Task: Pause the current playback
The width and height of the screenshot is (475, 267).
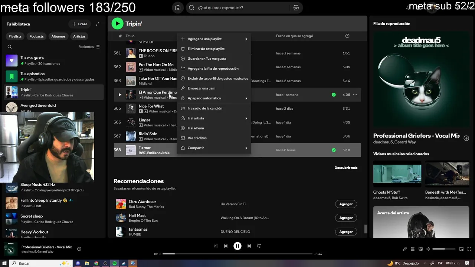Action: 237,246
